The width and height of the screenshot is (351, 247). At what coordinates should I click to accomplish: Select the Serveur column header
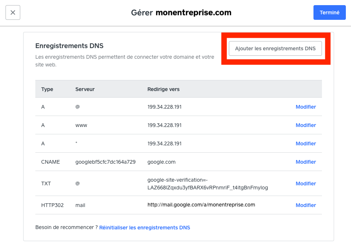click(85, 89)
